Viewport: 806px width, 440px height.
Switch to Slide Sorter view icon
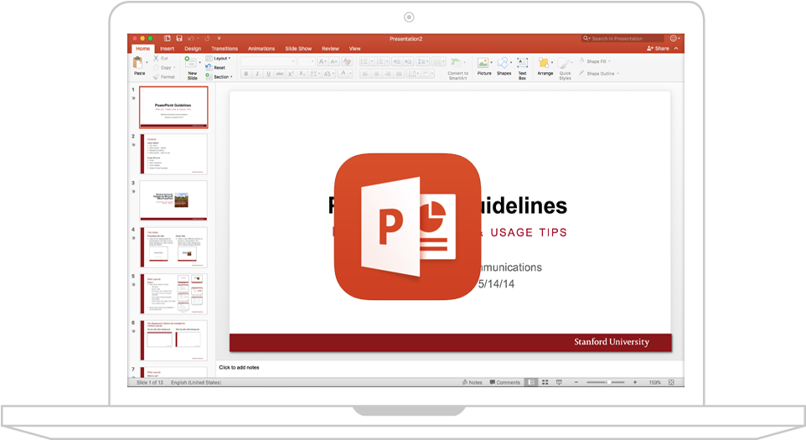tap(545, 382)
